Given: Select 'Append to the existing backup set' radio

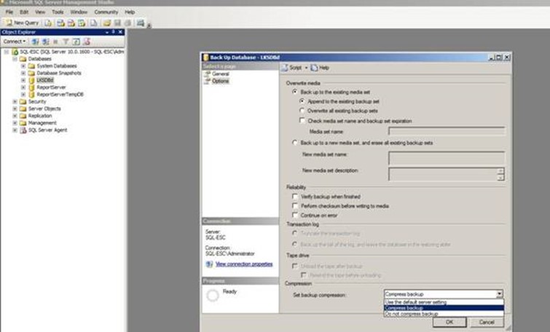Looking at the screenshot, I should pos(302,101).
